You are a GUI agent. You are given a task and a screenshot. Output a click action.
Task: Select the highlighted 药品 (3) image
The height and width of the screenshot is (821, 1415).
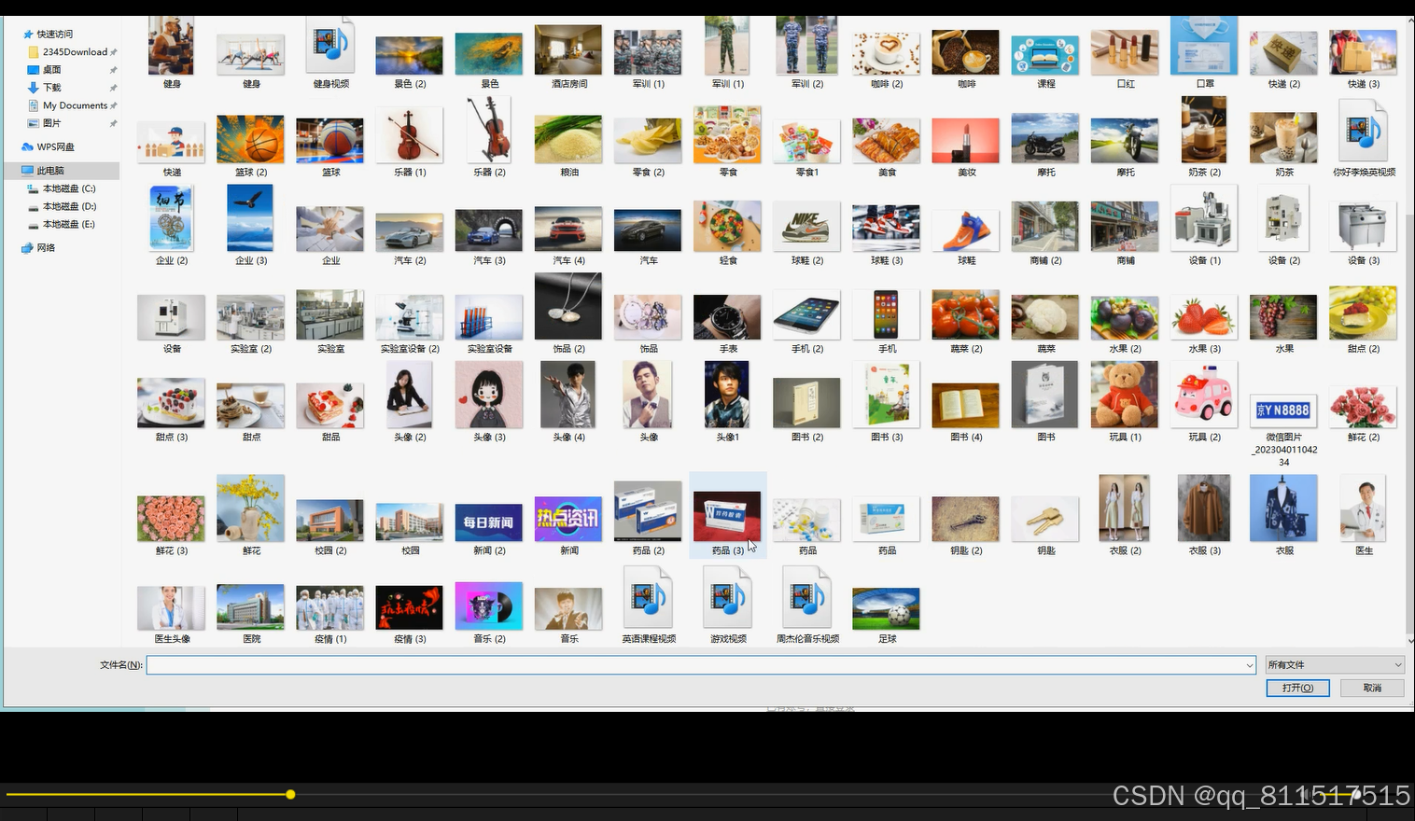pos(727,518)
